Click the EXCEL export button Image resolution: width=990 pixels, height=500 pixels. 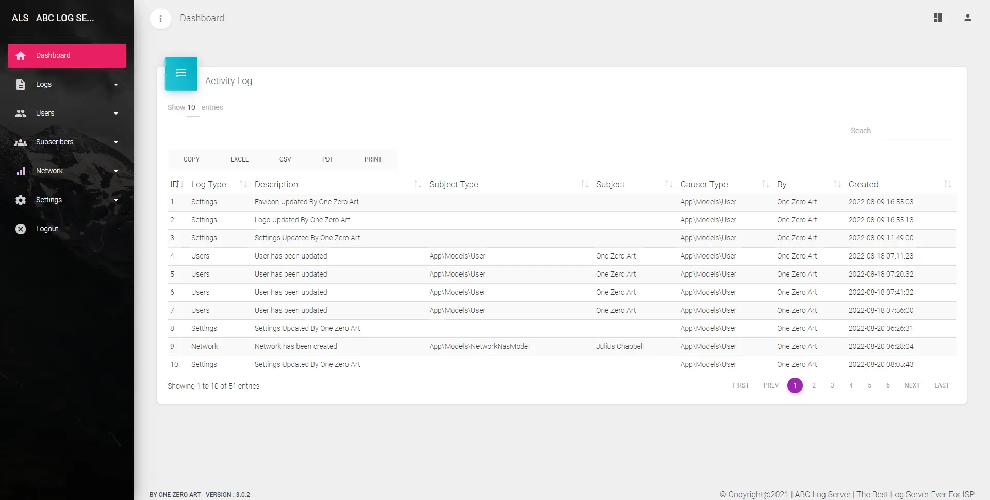point(239,159)
